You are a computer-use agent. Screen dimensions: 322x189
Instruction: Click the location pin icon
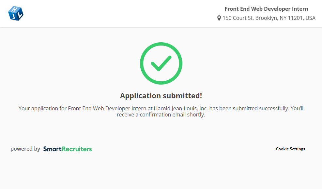(x=219, y=18)
